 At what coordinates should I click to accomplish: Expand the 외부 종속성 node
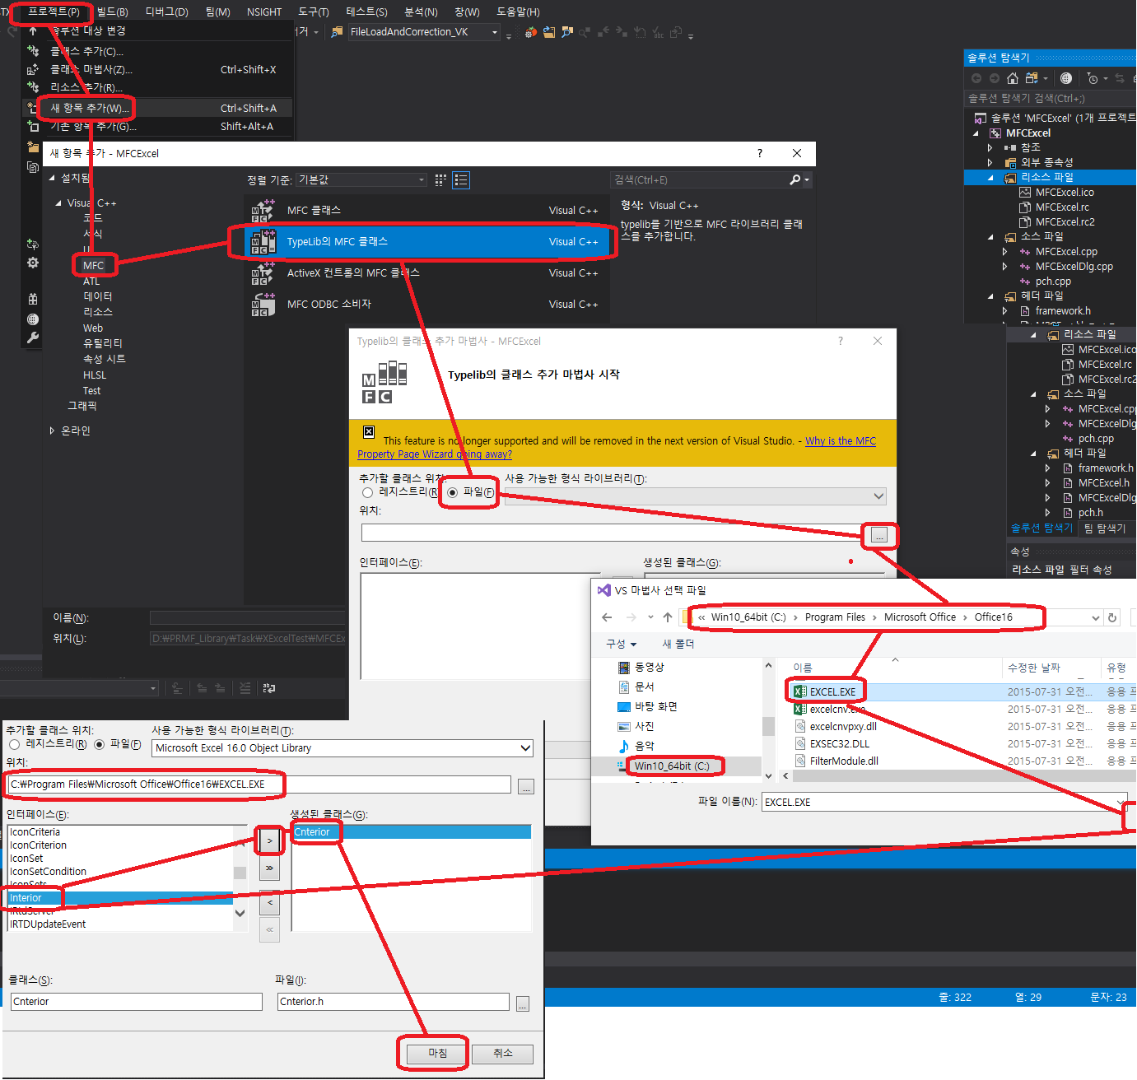pos(990,163)
